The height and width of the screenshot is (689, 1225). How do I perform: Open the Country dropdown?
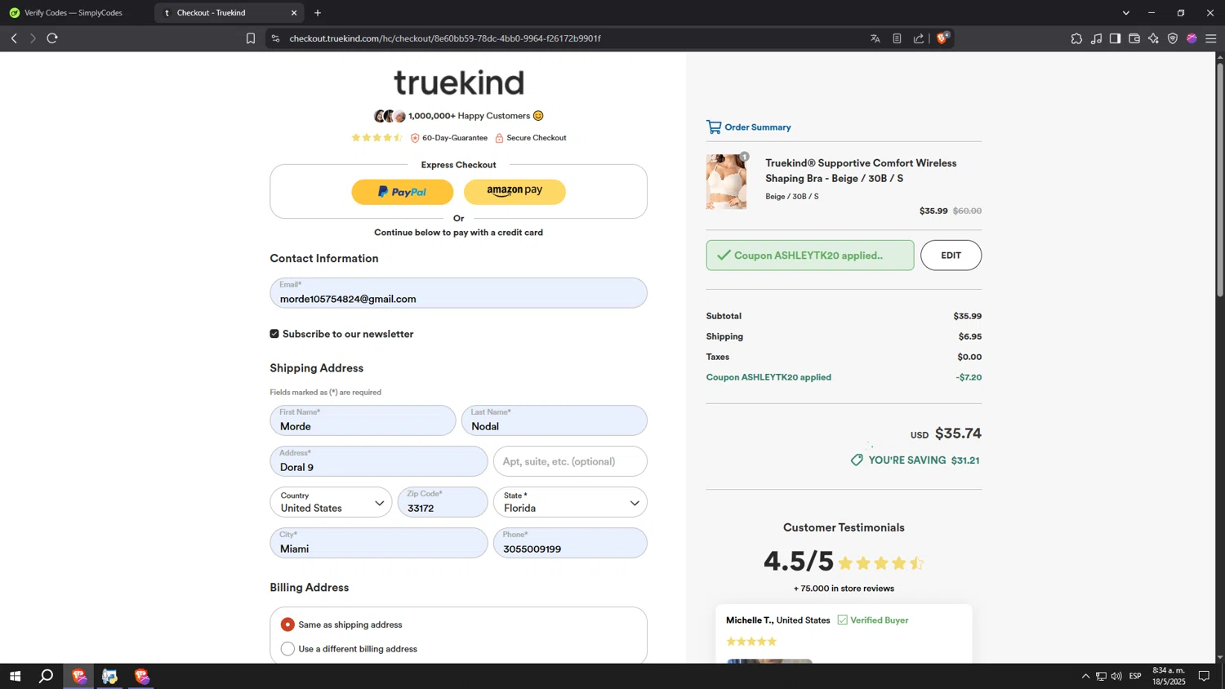(x=331, y=502)
